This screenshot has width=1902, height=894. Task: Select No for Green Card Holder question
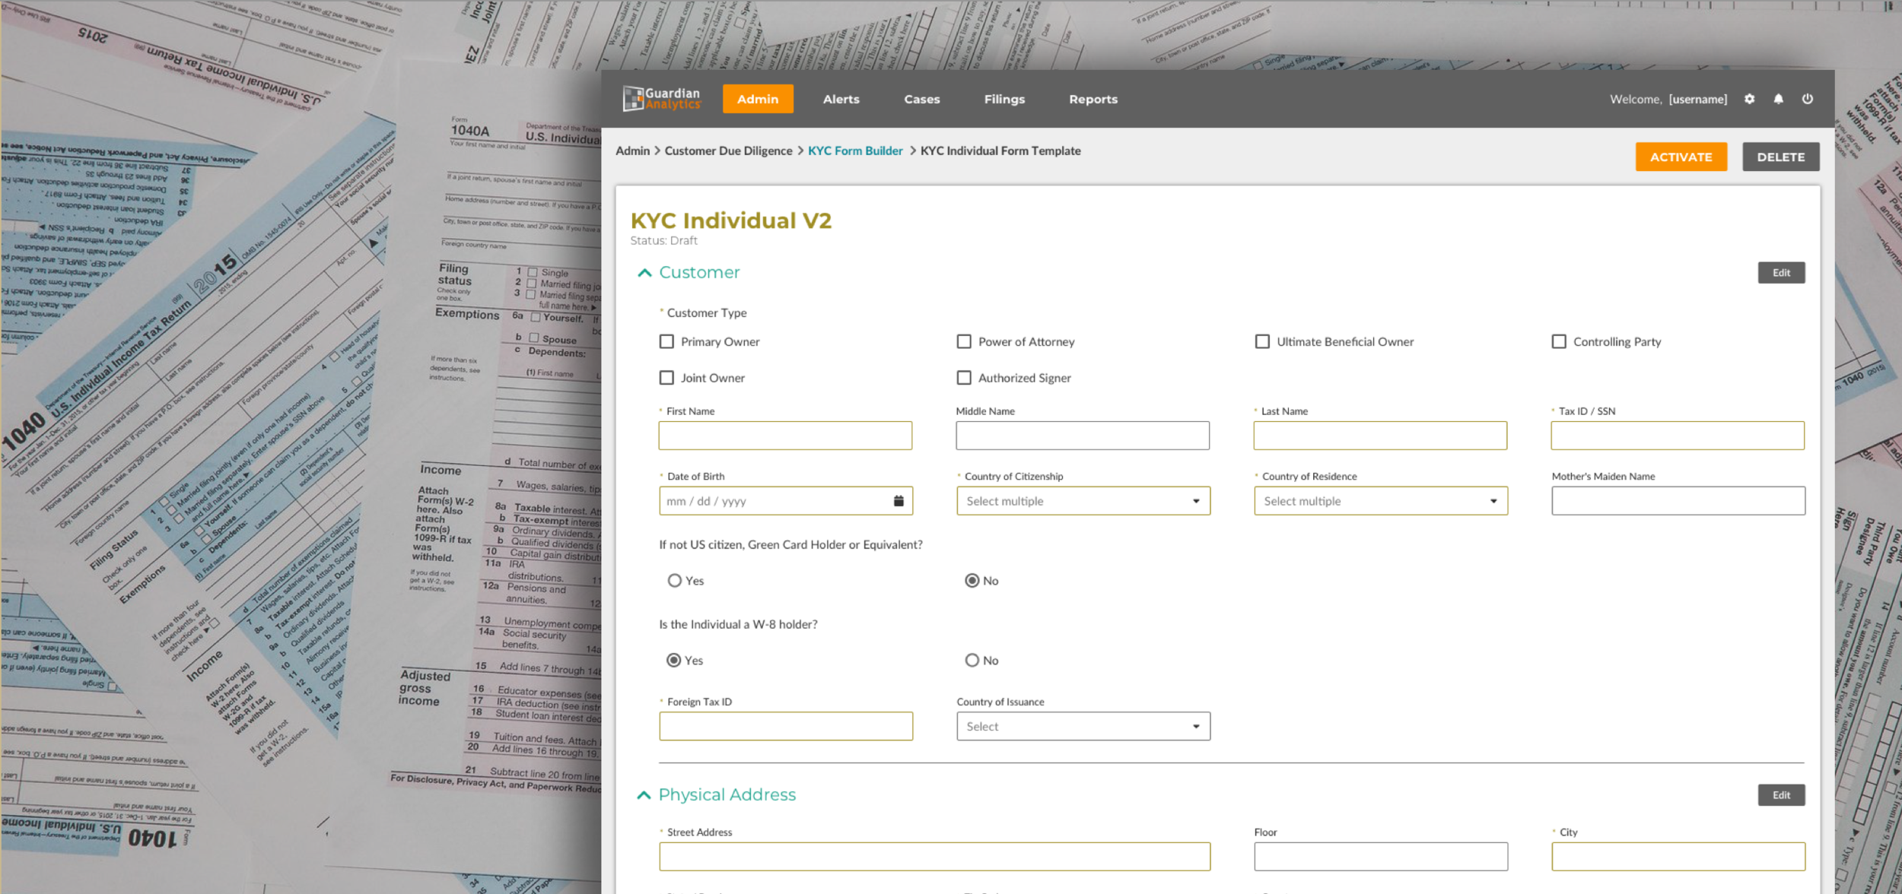pos(972,581)
